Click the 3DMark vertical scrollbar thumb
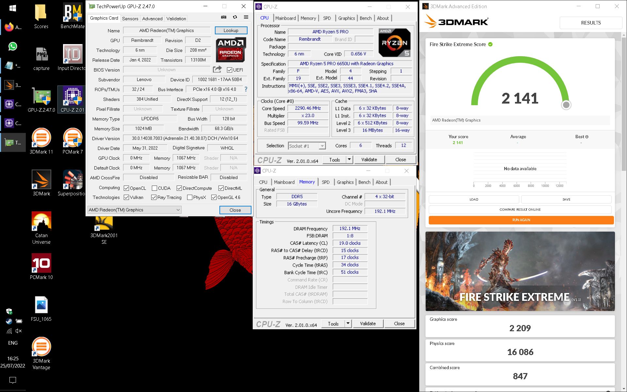This screenshot has width=627, height=392. pyautogui.click(x=624, y=105)
